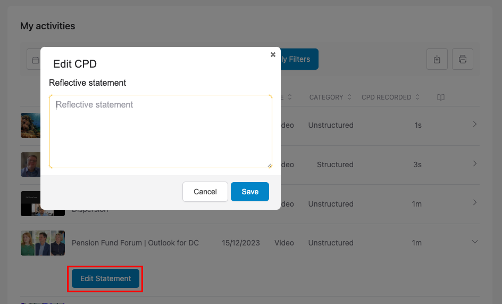Viewport: 502px width, 304px height.
Task: Click the calendar date icon
Action: pyautogui.click(x=35, y=60)
